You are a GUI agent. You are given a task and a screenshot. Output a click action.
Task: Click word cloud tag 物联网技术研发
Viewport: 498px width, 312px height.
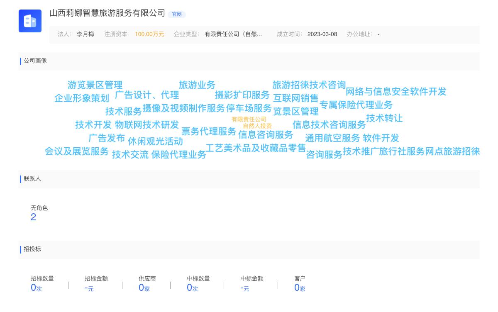147,125
